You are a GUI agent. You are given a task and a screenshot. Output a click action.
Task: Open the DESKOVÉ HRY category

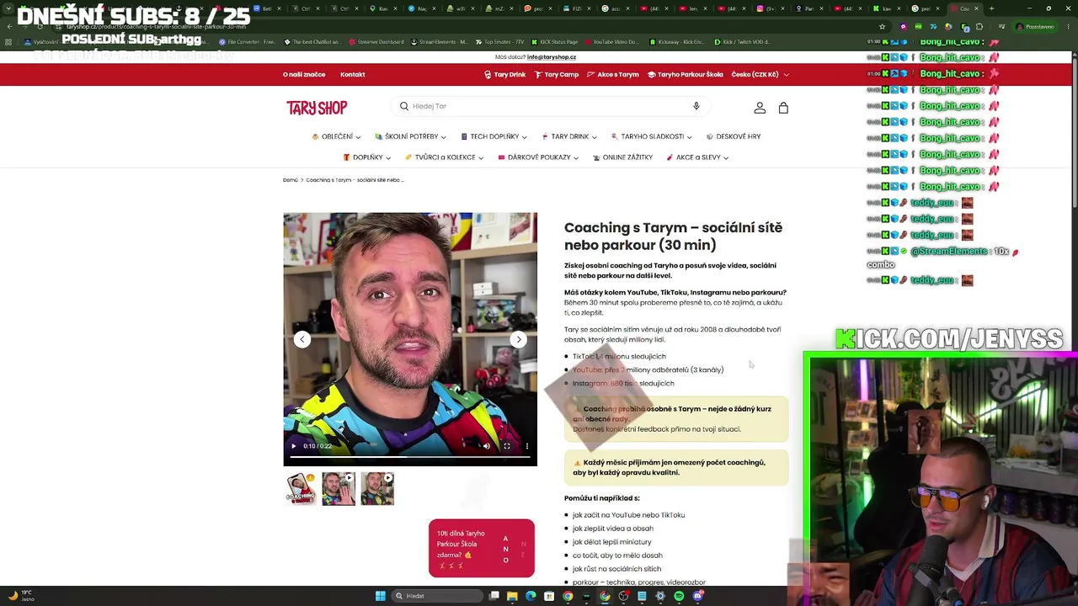(x=734, y=136)
